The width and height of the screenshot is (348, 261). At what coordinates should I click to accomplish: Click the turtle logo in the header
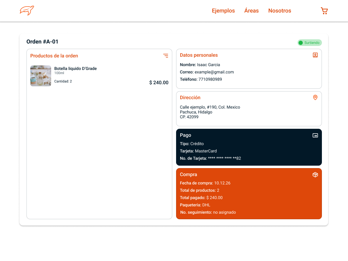click(27, 10)
